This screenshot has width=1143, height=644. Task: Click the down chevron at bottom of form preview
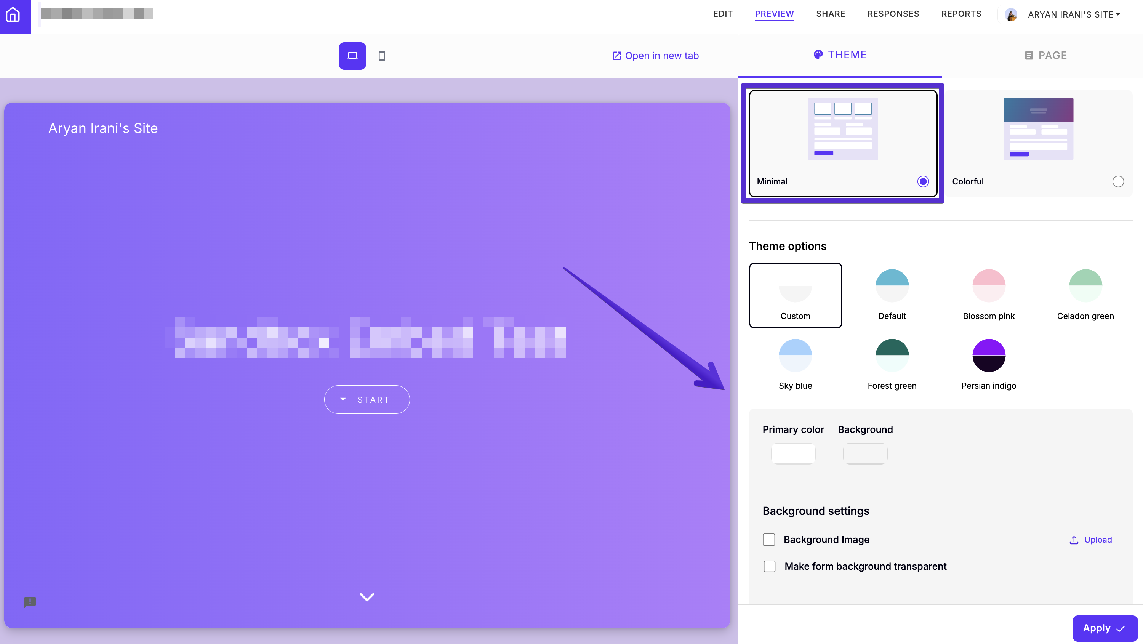(367, 597)
